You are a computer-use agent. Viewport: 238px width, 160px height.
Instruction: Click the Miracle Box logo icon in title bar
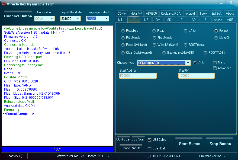click(3, 4)
